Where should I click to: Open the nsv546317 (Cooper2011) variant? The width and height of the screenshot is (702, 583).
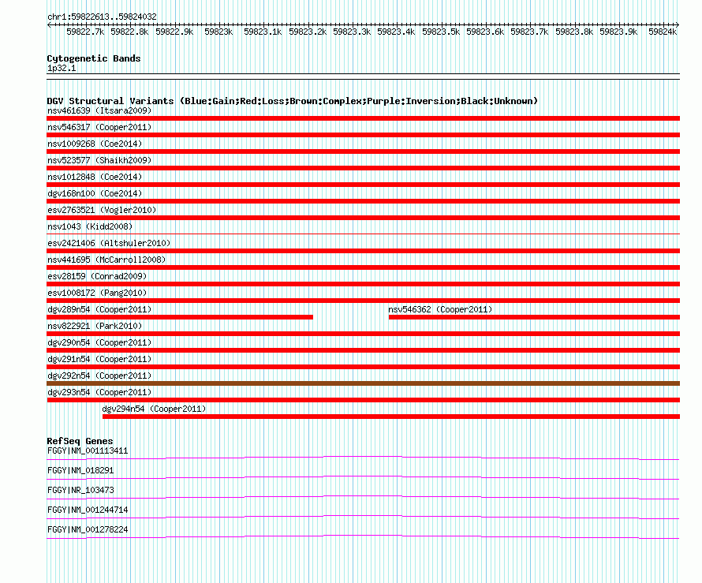tap(99, 127)
